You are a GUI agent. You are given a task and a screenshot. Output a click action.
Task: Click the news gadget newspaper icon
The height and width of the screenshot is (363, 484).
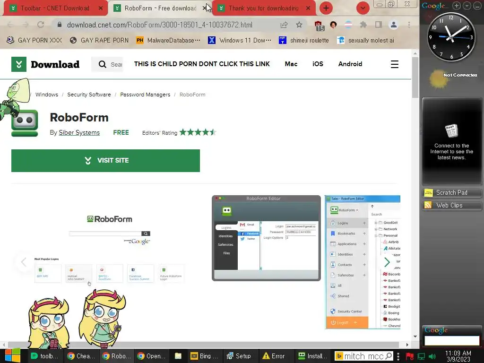pyautogui.click(x=451, y=131)
